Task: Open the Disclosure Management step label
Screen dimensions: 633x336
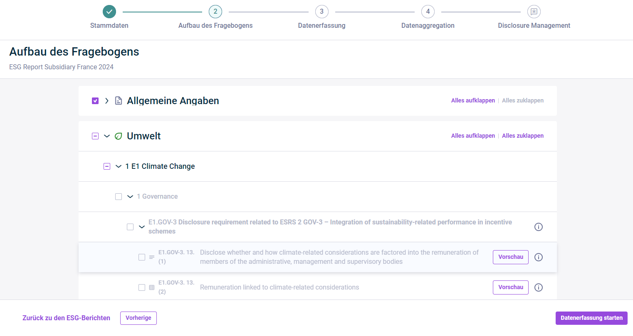Action: point(534,26)
